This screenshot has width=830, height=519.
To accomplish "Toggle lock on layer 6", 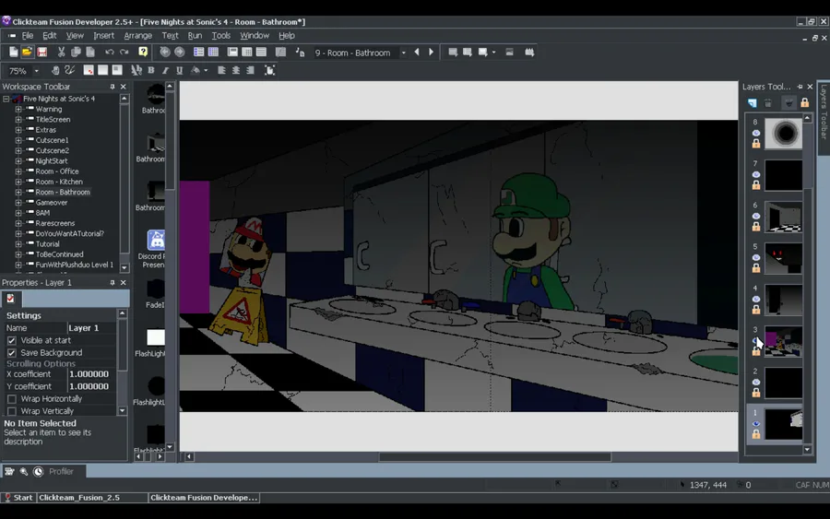I will (756, 227).
